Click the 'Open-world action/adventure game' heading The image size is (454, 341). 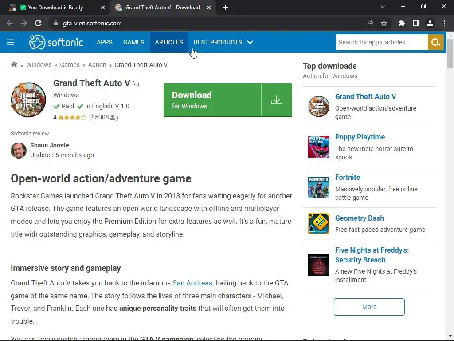tap(101, 178)
